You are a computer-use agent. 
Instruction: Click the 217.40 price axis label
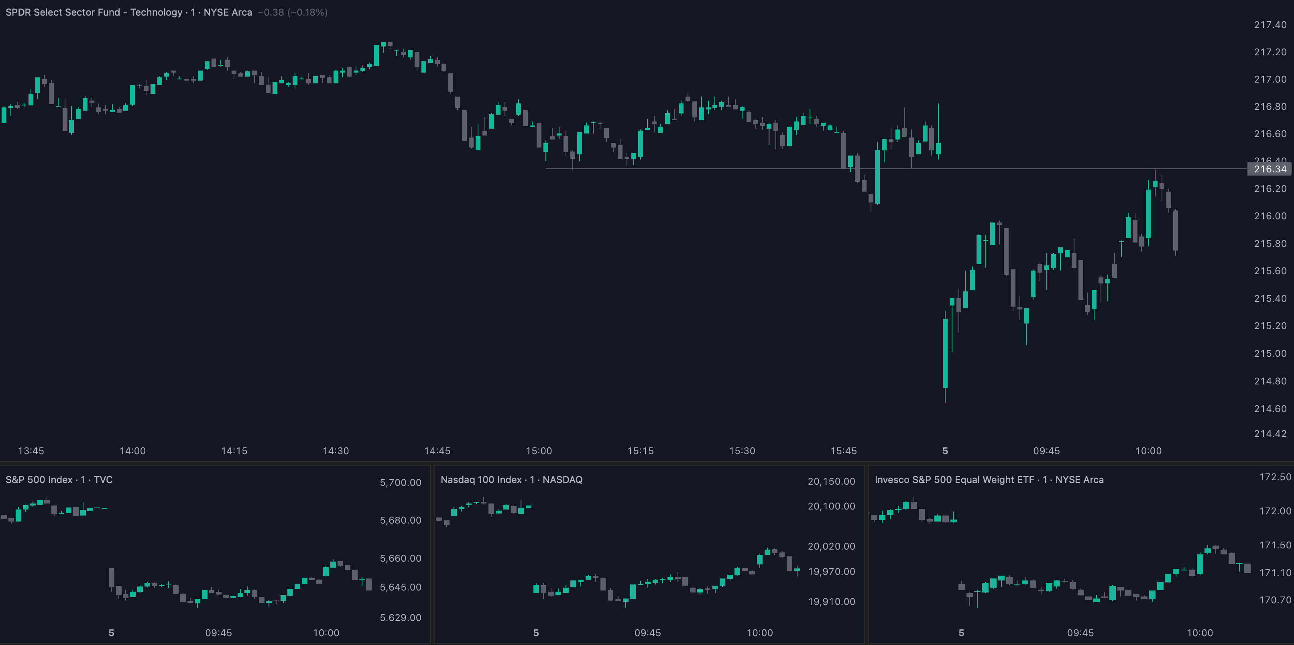pyautogui.click(x=1270, y=24)
